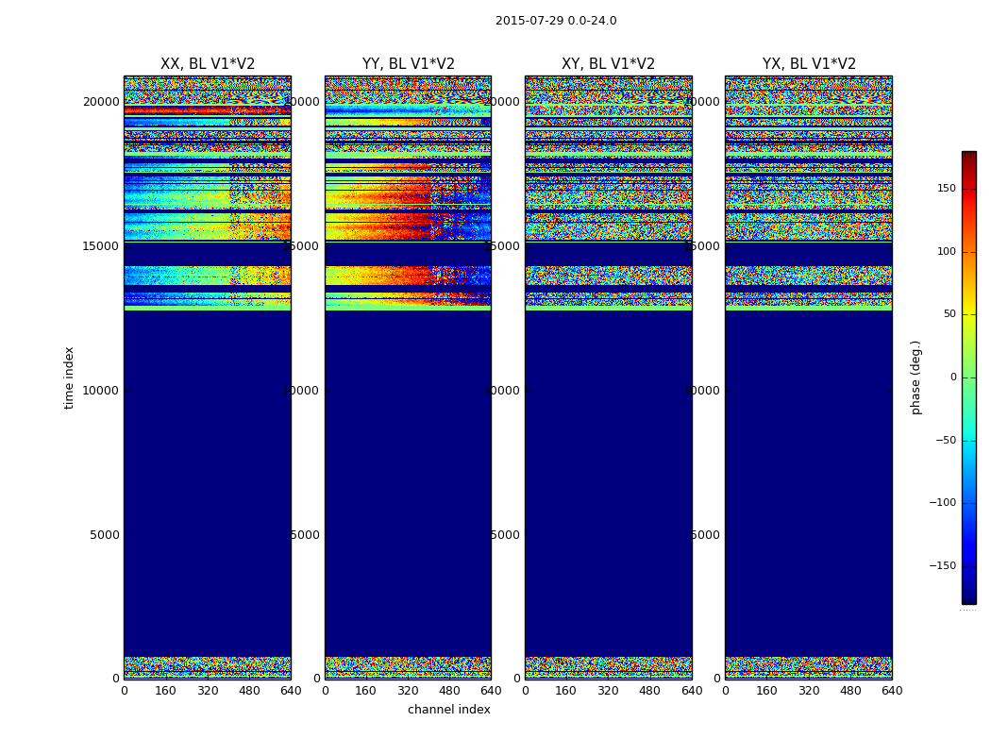
Task: Click the solid blue region of the YY panel
Action: 408,472
